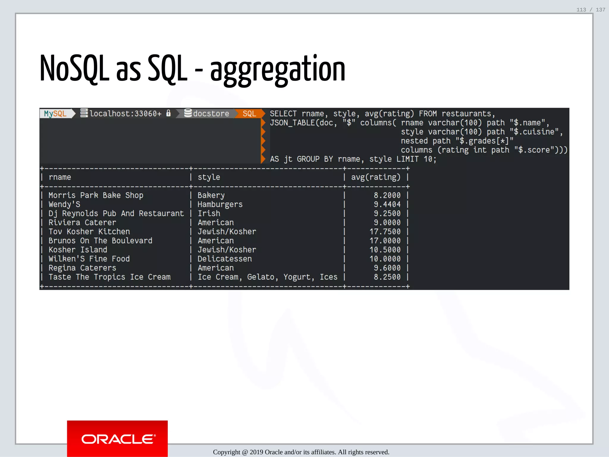Screen dimensions: 609x457
Task: Select the Regina Caterers cell
Action: 82,268
